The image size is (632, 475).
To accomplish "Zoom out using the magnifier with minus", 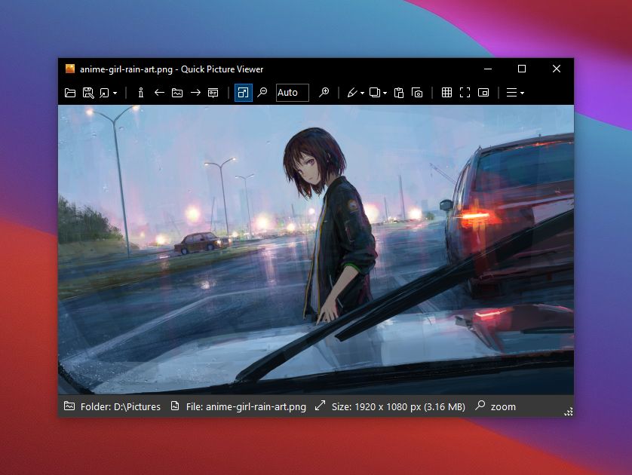I will (x=262, y=92).
